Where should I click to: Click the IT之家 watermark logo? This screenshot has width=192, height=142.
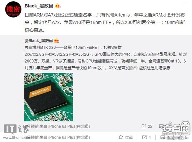tap(16, 130)
